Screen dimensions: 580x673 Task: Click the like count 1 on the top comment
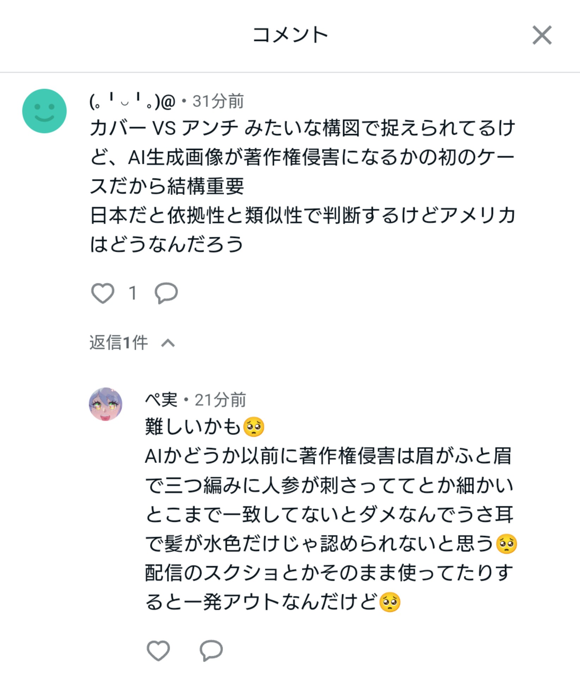pos(133,293)
